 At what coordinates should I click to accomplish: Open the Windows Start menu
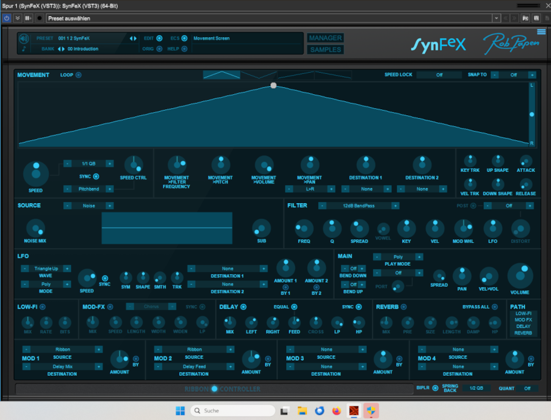coord(180,411)
